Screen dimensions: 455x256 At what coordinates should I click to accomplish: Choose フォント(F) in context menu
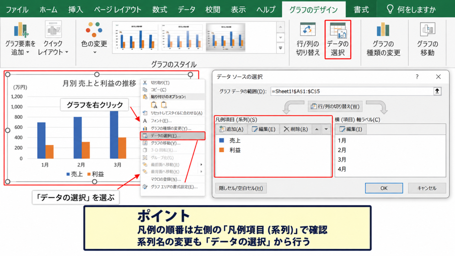(173, 121)
